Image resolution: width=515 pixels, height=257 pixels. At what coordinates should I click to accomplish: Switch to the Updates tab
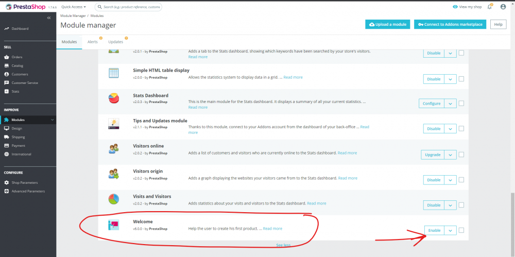coord(115,42)
